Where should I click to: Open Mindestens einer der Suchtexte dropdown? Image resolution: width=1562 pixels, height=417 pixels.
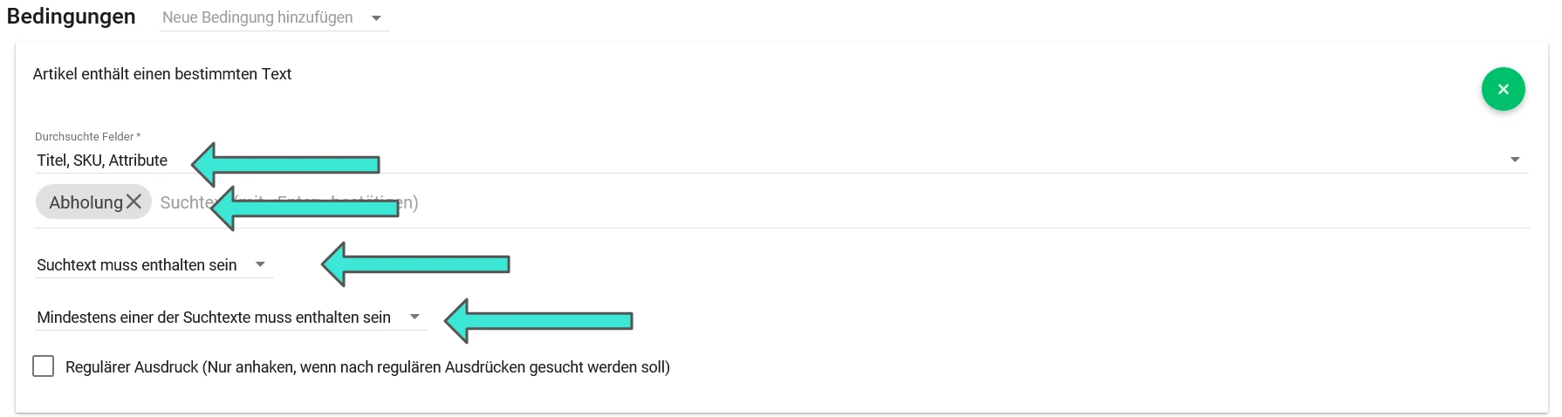[x=230, y=318]
